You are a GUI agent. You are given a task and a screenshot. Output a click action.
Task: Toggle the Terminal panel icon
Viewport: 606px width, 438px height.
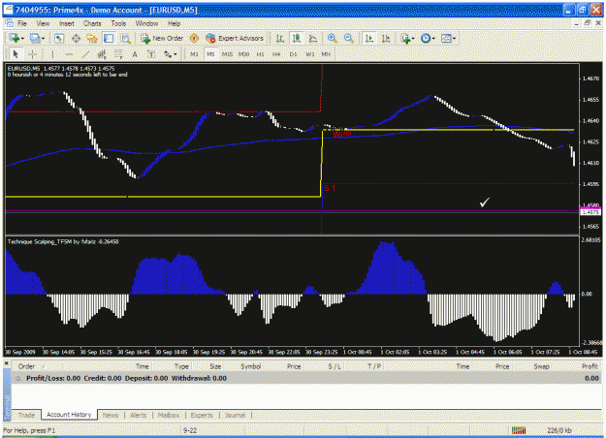(109, 38)
